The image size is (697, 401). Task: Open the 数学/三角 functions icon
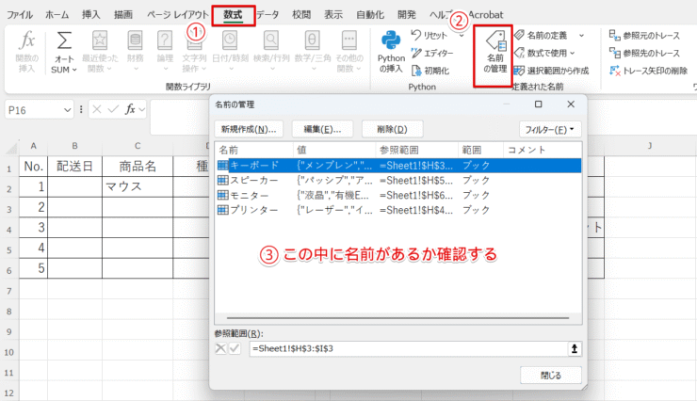coord(312,40)
